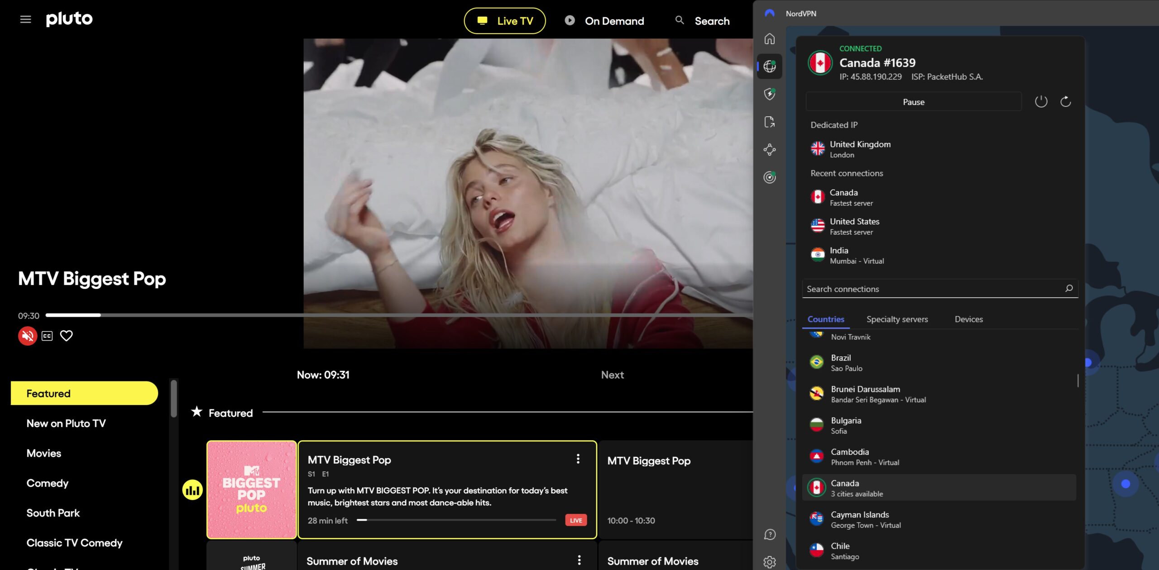Click the Pluto logo
Viewport: 1159px width, 570px height.
[x=69, y=19]
